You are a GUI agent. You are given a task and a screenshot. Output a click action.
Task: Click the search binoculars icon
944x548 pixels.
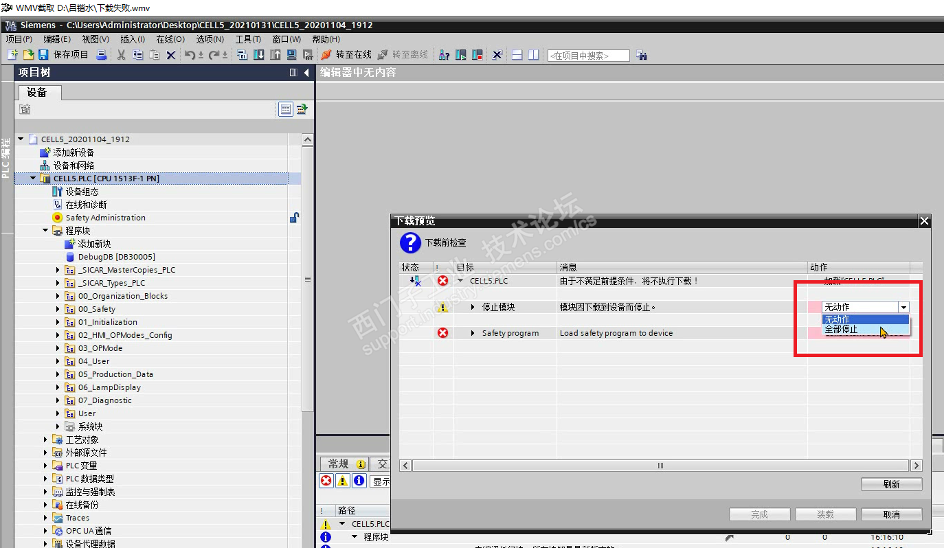642,55
